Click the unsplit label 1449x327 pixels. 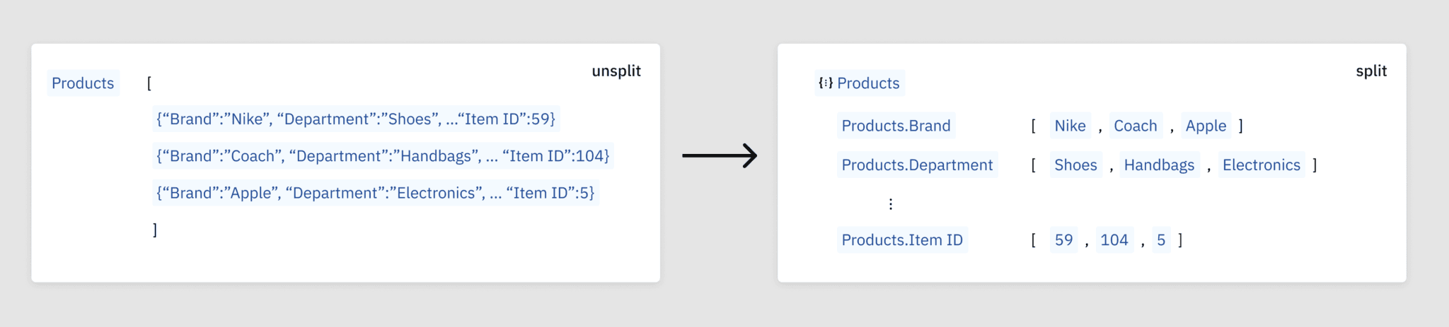(616, 71)
